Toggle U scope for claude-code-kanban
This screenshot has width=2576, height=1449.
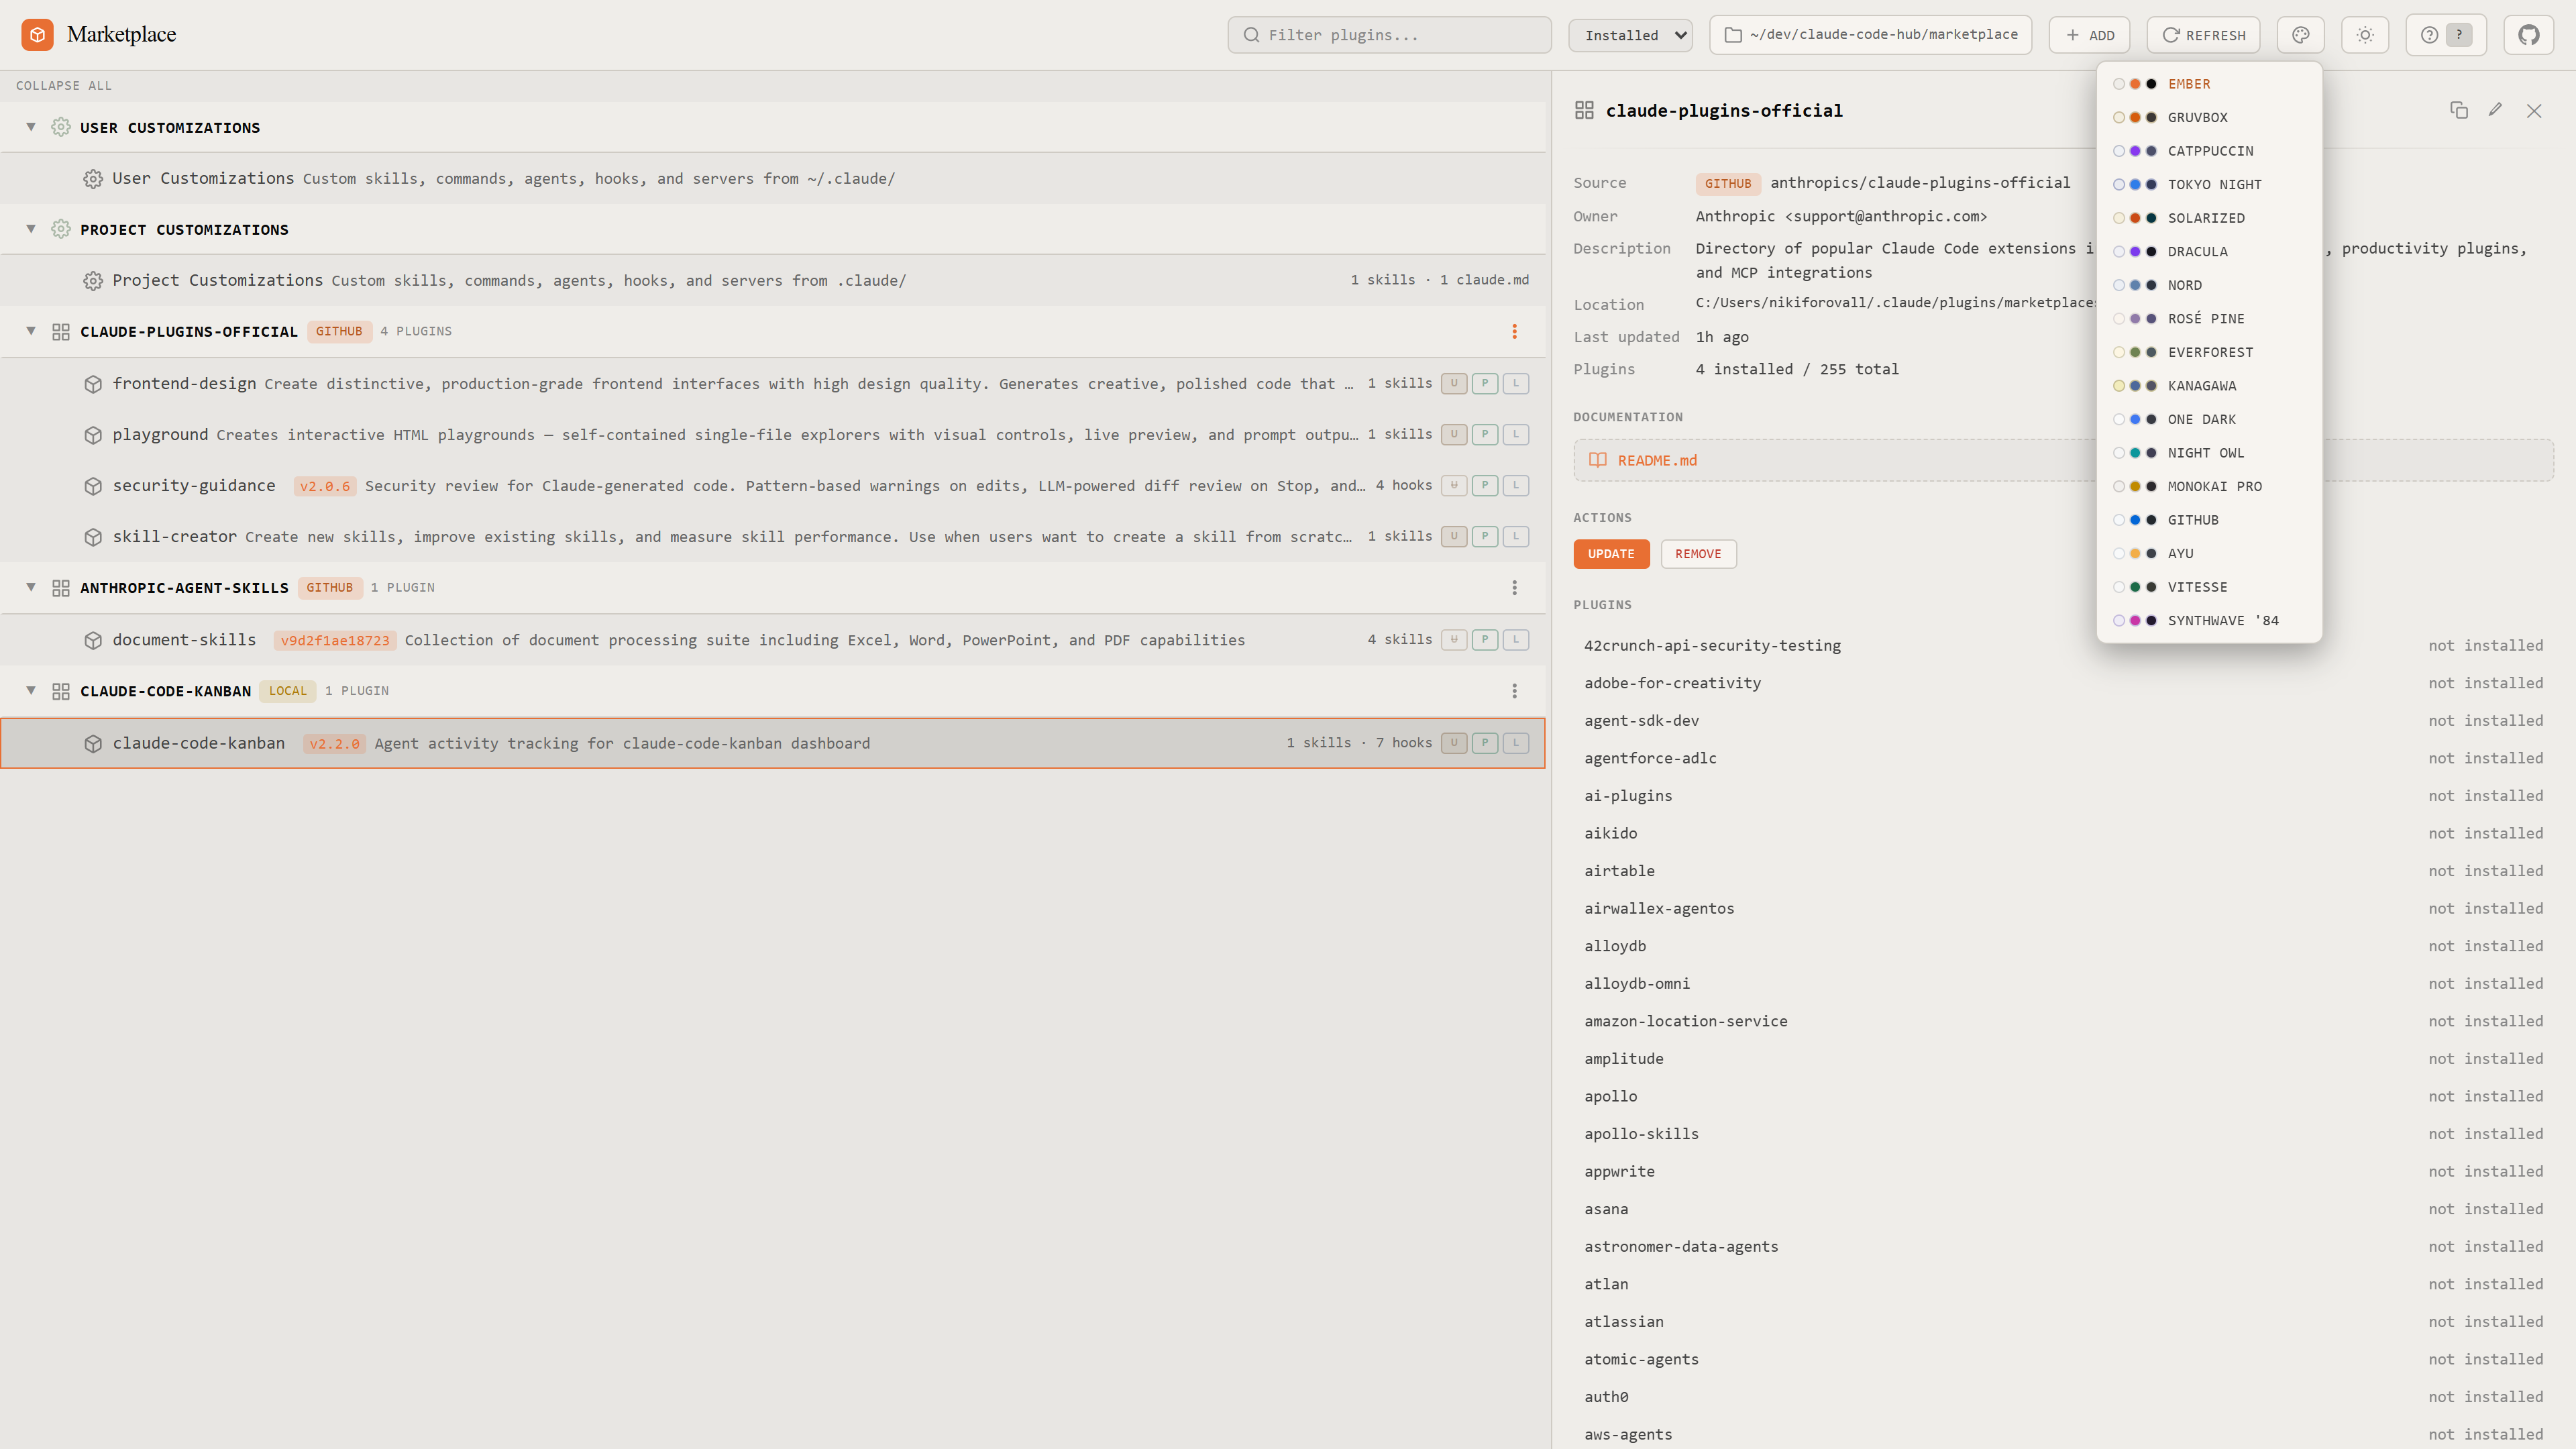click(1454, 743)
